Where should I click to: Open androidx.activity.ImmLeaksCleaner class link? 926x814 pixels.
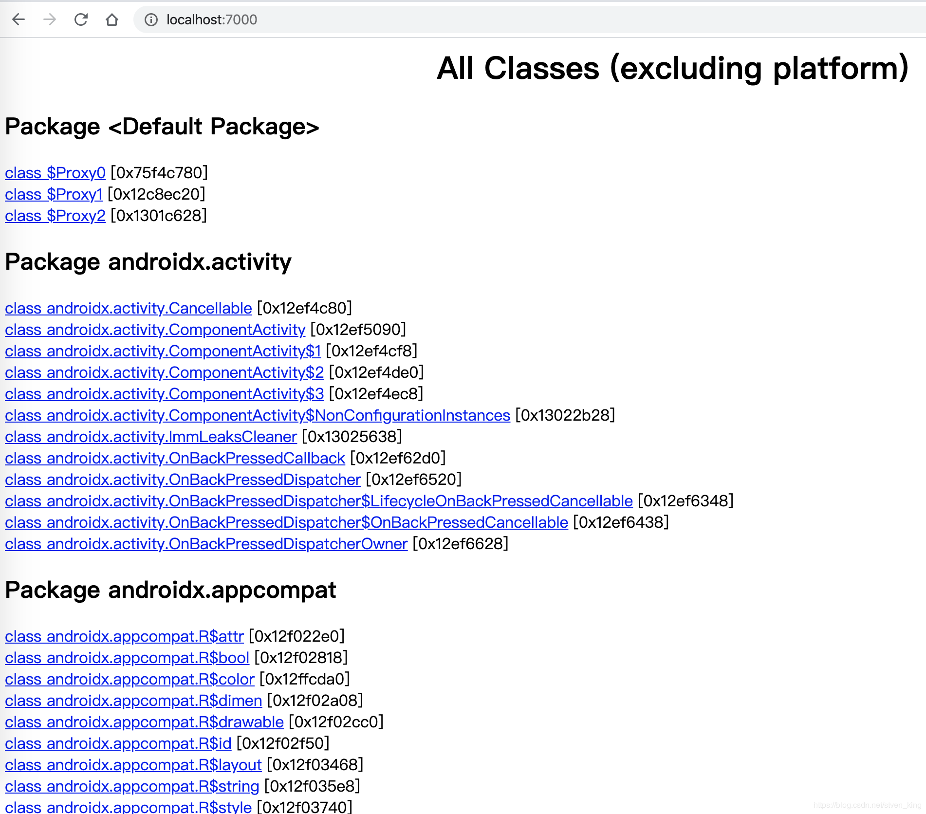(151, 437)
